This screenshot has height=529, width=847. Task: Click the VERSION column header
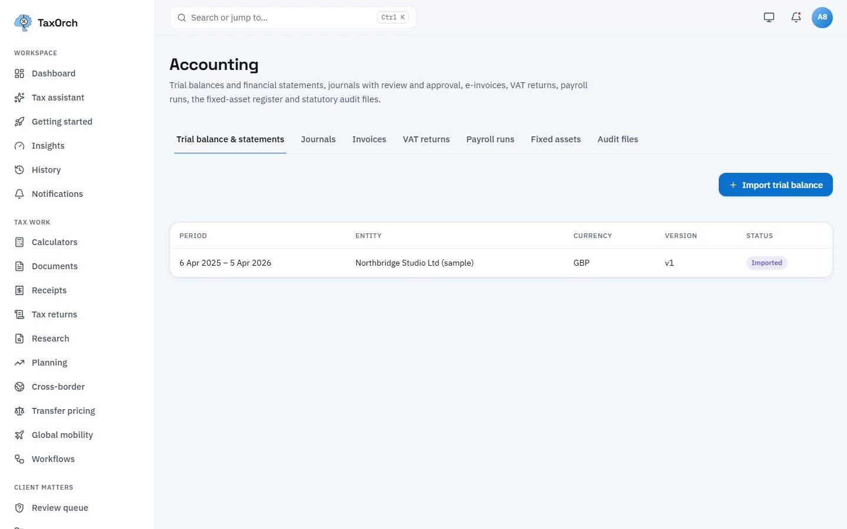click(681, 236)
